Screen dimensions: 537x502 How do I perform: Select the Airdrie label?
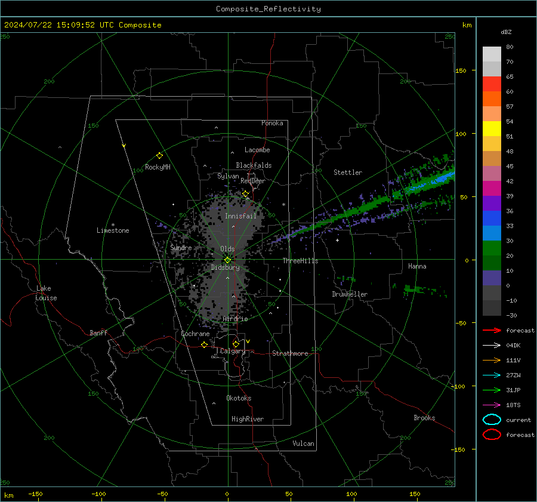[x=235, y=319]
